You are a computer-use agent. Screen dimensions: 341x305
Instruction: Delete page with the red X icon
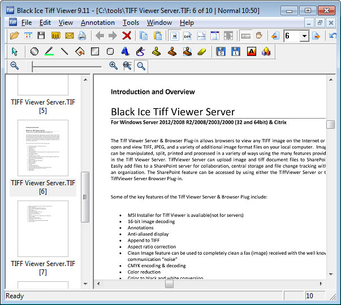coord(127,36)
